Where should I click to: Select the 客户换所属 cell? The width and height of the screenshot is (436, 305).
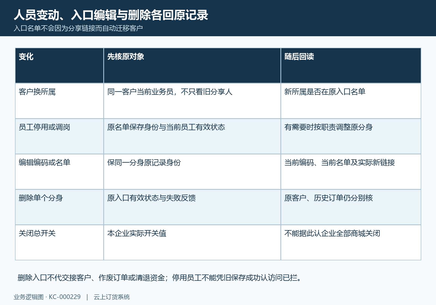tap(59, 101)
